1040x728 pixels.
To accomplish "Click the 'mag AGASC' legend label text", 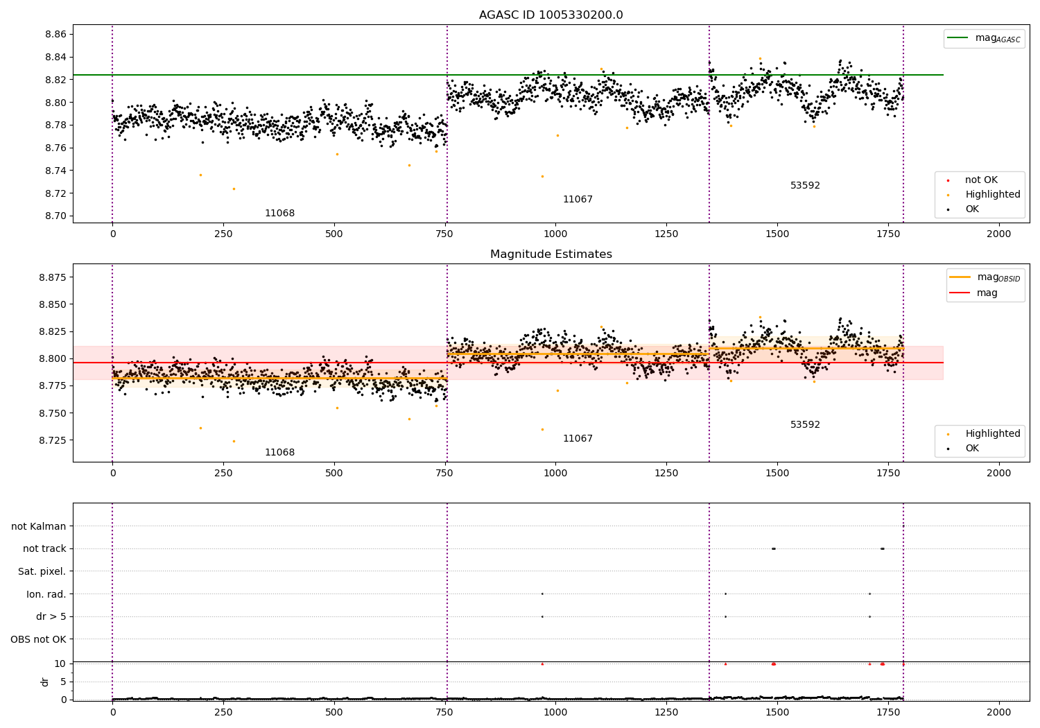I will (998, 39).
